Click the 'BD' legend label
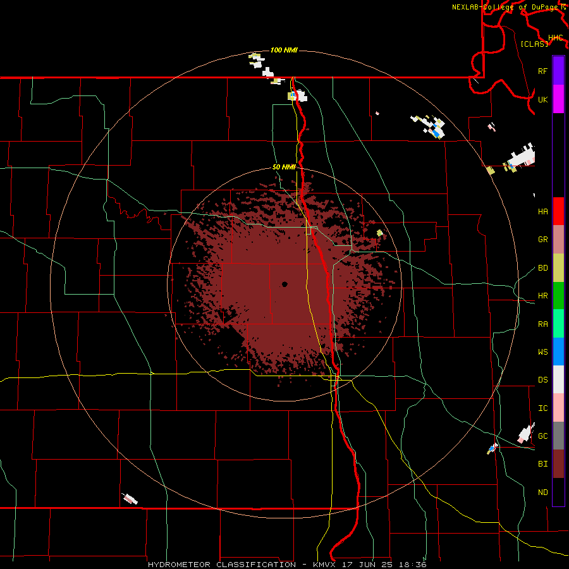Screen dimensions: 569x569 (x=542, y=268)
